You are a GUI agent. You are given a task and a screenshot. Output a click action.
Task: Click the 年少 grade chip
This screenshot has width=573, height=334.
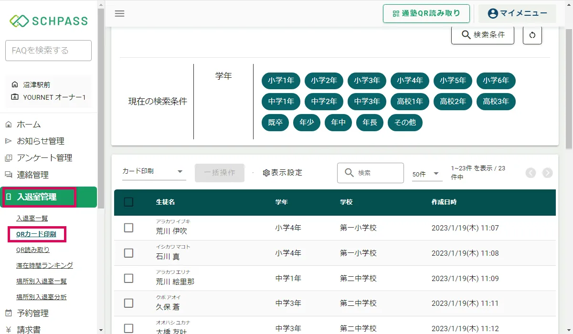tap(307, 123)
